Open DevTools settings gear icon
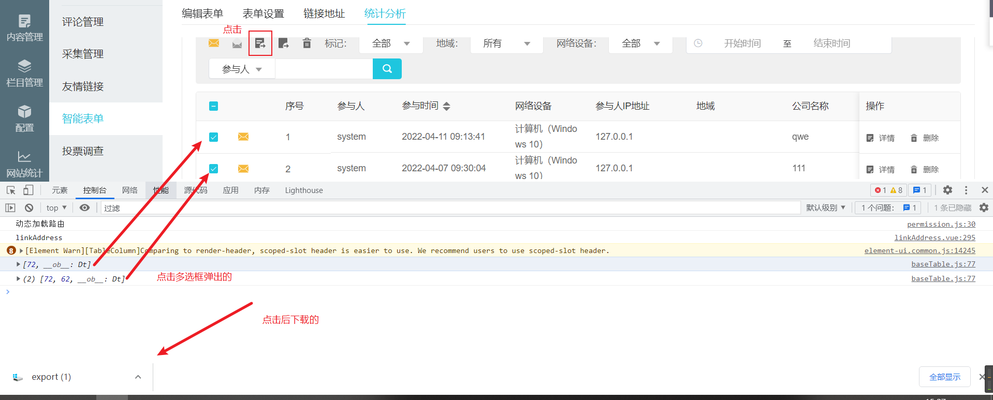Image resolution: width=993 pixels, height=400 pixels. click(x=947, y=190)
